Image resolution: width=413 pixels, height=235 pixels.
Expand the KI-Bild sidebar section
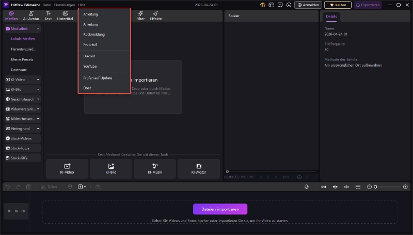click(x=38, y=89)
